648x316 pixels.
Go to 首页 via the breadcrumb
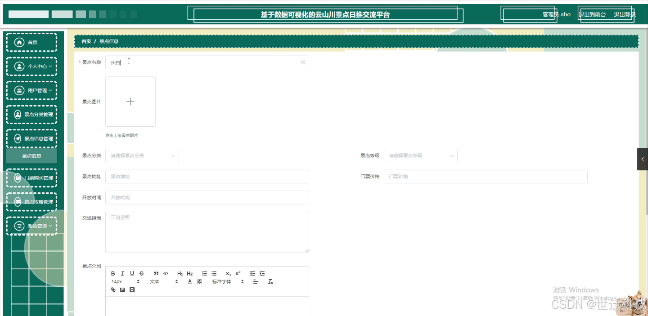[86, 41]
